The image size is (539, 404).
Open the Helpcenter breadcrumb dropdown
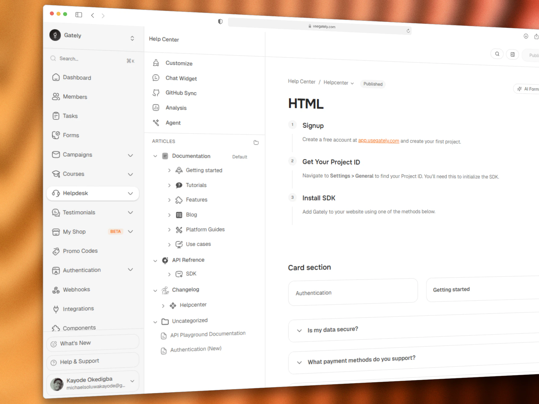click(338, 83)
